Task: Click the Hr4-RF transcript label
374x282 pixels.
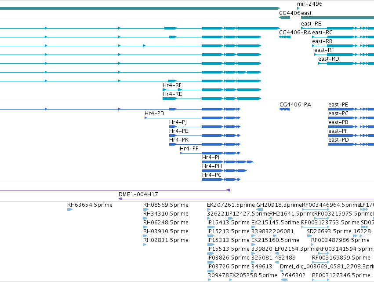Action: click(x=172, y=85)
